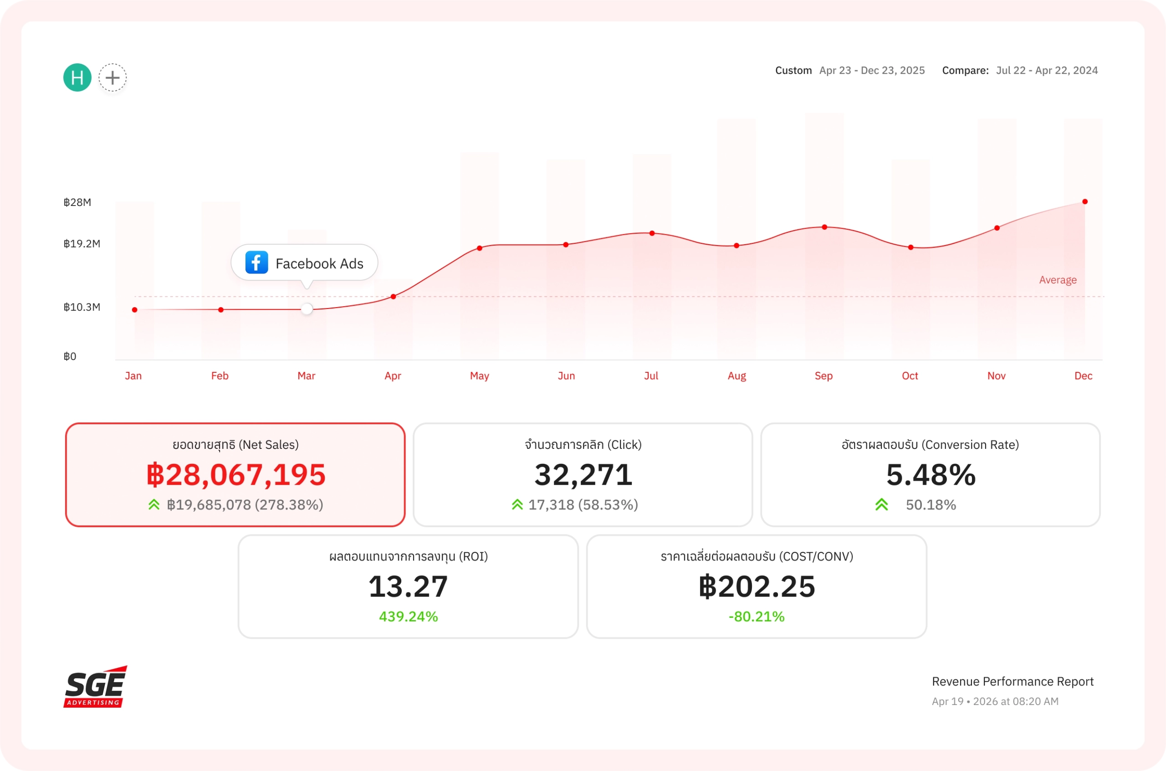Select the Click 32,271 metric card

(583, 474)
